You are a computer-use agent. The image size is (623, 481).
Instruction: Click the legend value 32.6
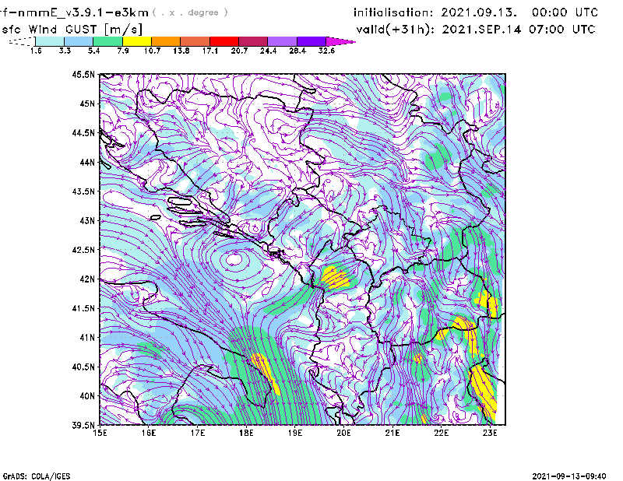pos(326,51)
